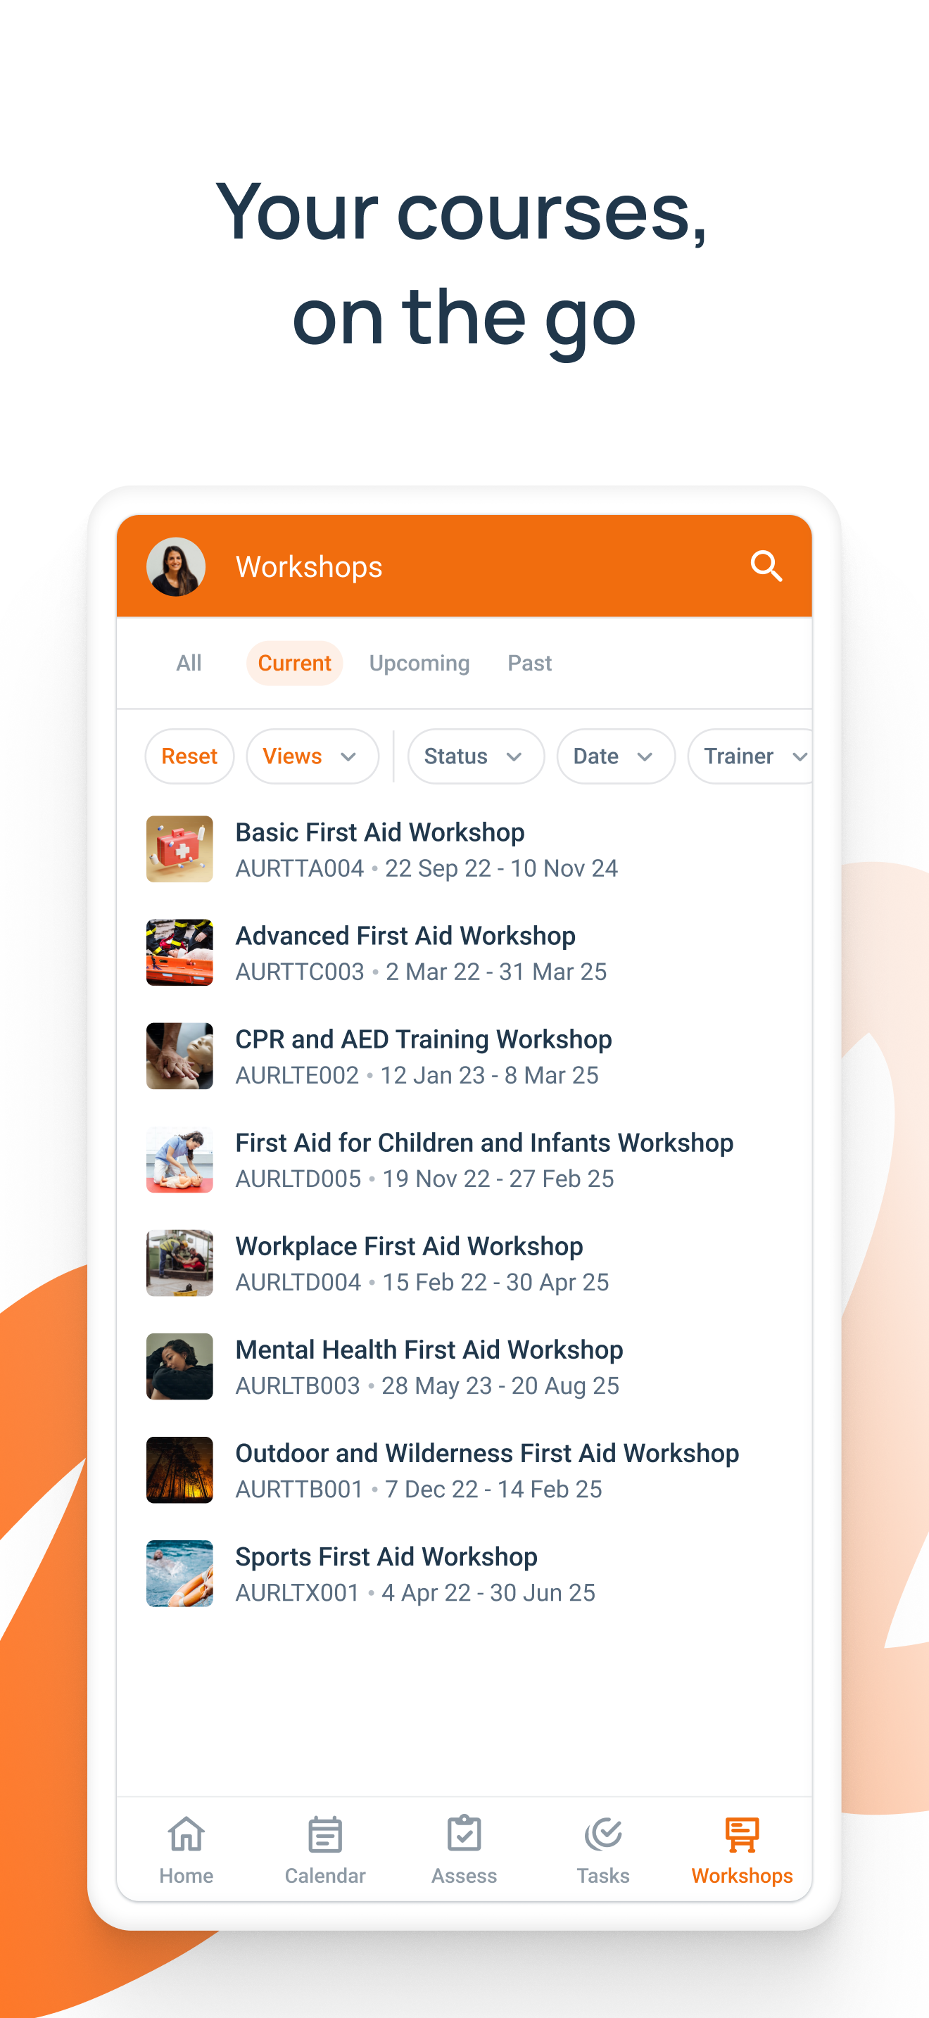Open the search magnifier icon
This screenshot has height=2018, width=929.
[765, 566]
